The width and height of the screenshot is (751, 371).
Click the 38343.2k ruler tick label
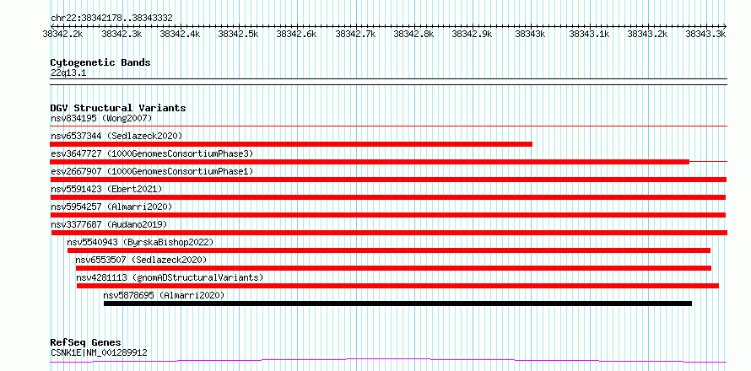647,34
